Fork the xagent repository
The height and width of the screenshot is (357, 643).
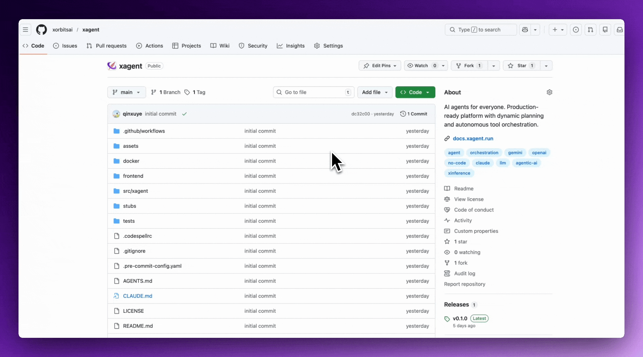469,66
